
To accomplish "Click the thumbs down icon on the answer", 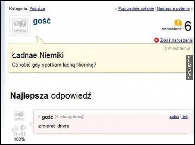I will pos(23,128).
